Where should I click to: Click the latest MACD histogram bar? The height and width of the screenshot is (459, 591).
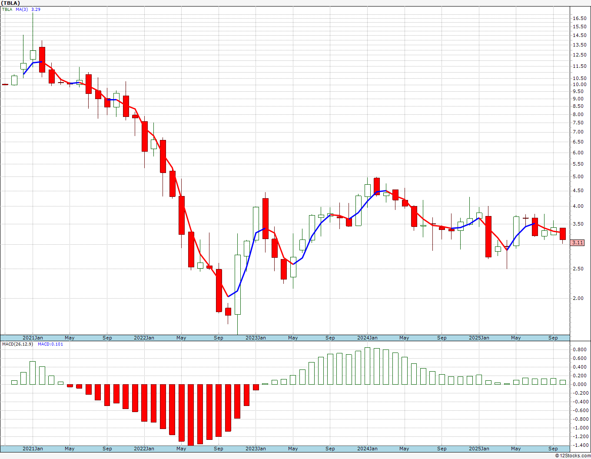563,382
